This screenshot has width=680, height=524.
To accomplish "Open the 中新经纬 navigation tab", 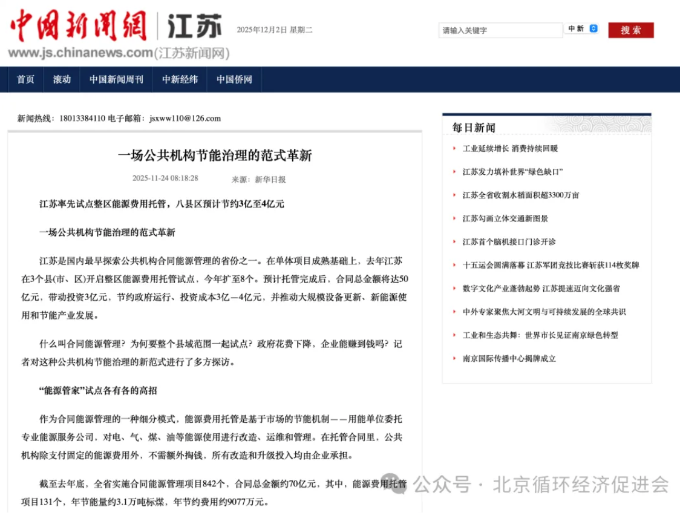I will coord(180,79).
